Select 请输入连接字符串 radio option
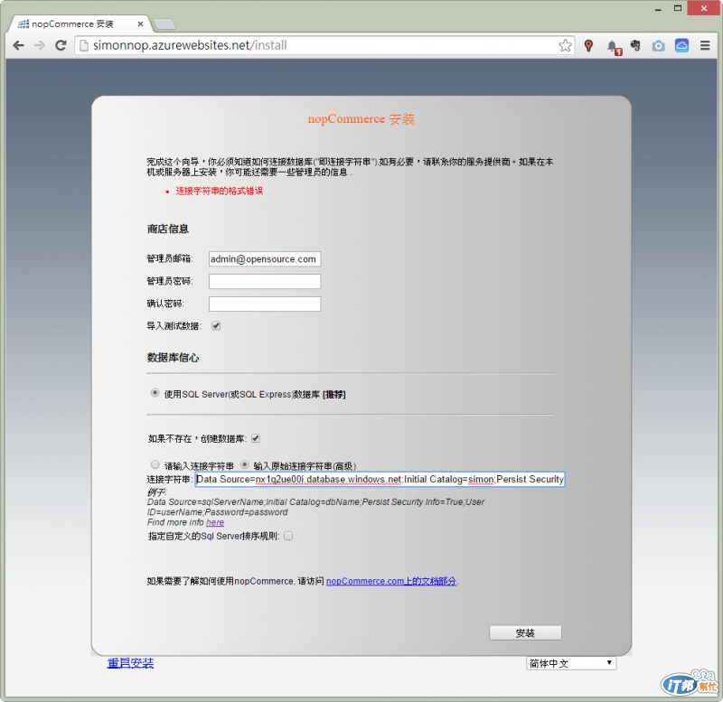Screen dimensions: 723x702 [155, 464]
